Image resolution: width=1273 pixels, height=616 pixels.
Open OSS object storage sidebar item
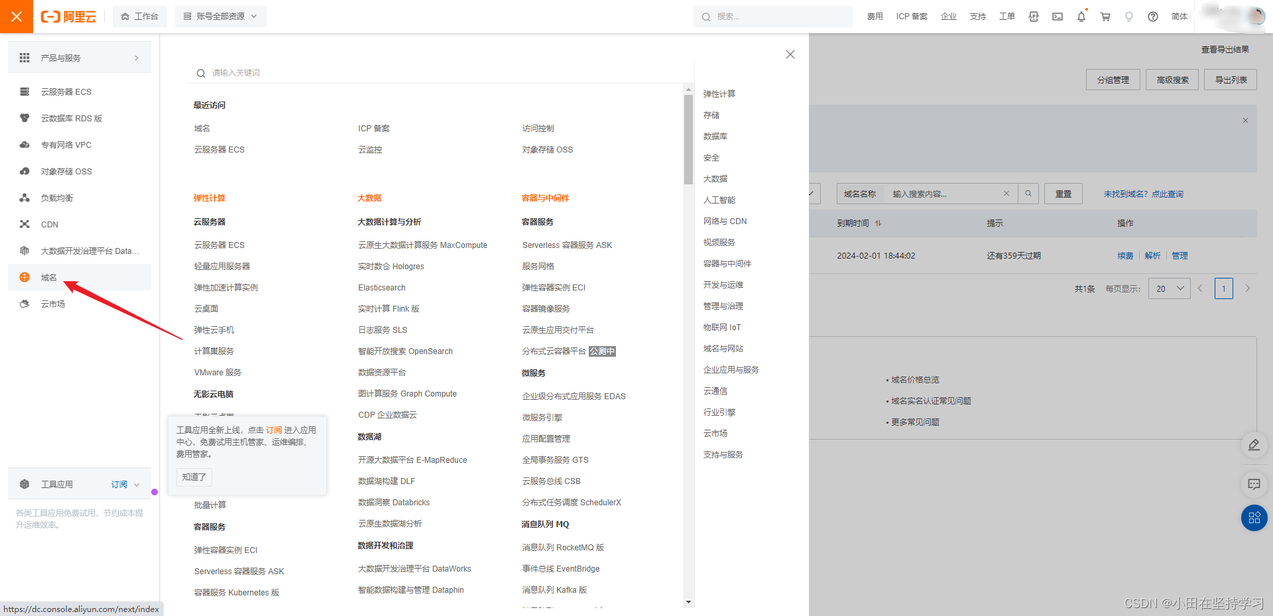[x=80, y=171]
